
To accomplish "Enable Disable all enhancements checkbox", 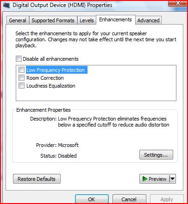I will click(19, 59).
